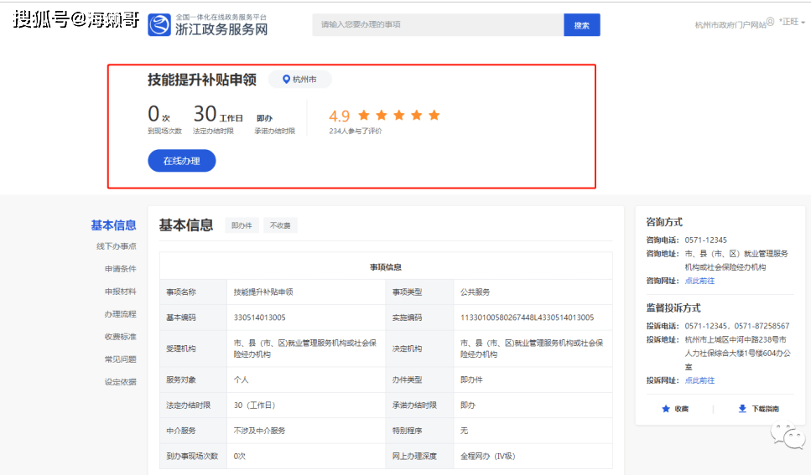
Task: Click the 在线办理 button
Action: (181, 161)
